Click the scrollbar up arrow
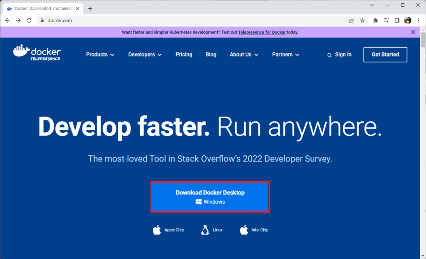Viewport: 426px width, 259px height. click(423, 29)
